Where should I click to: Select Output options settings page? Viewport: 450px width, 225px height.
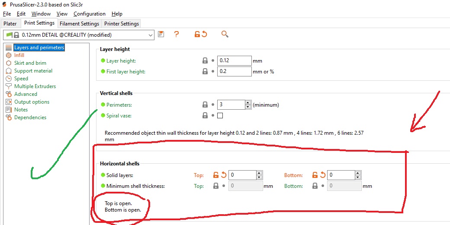pyautogui.click(x=32, y=102)
